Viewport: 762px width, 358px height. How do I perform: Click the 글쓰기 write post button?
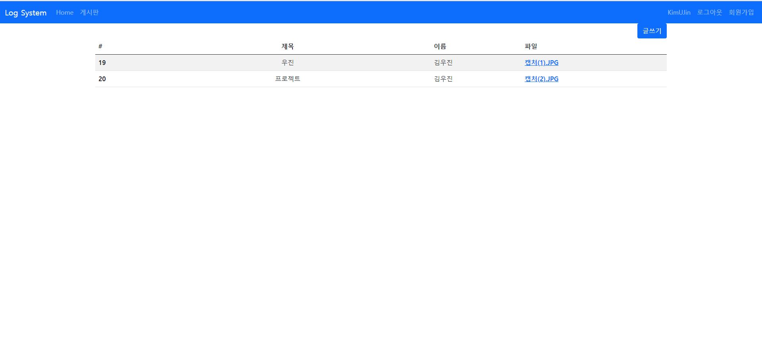652,31
